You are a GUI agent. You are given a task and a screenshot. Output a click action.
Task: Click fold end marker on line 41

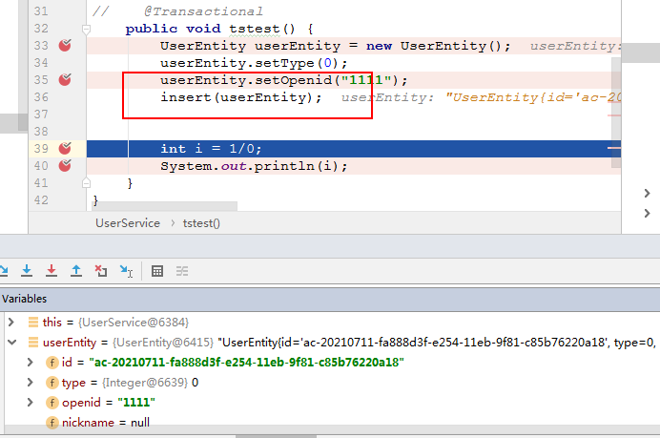[86, 183]
